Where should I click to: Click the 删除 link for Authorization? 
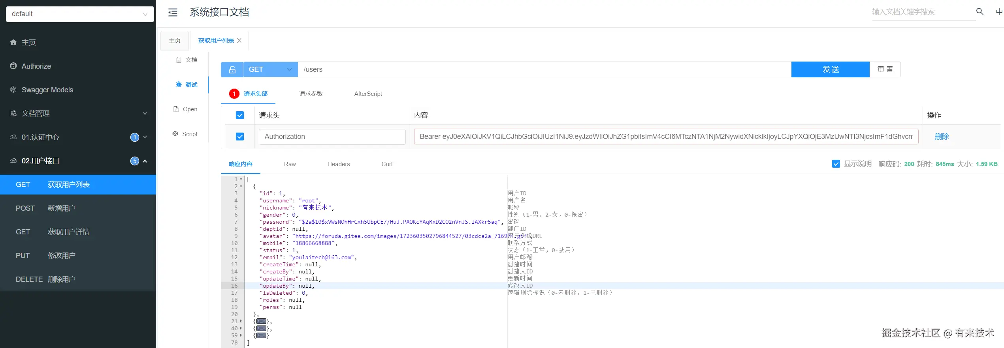942,137
